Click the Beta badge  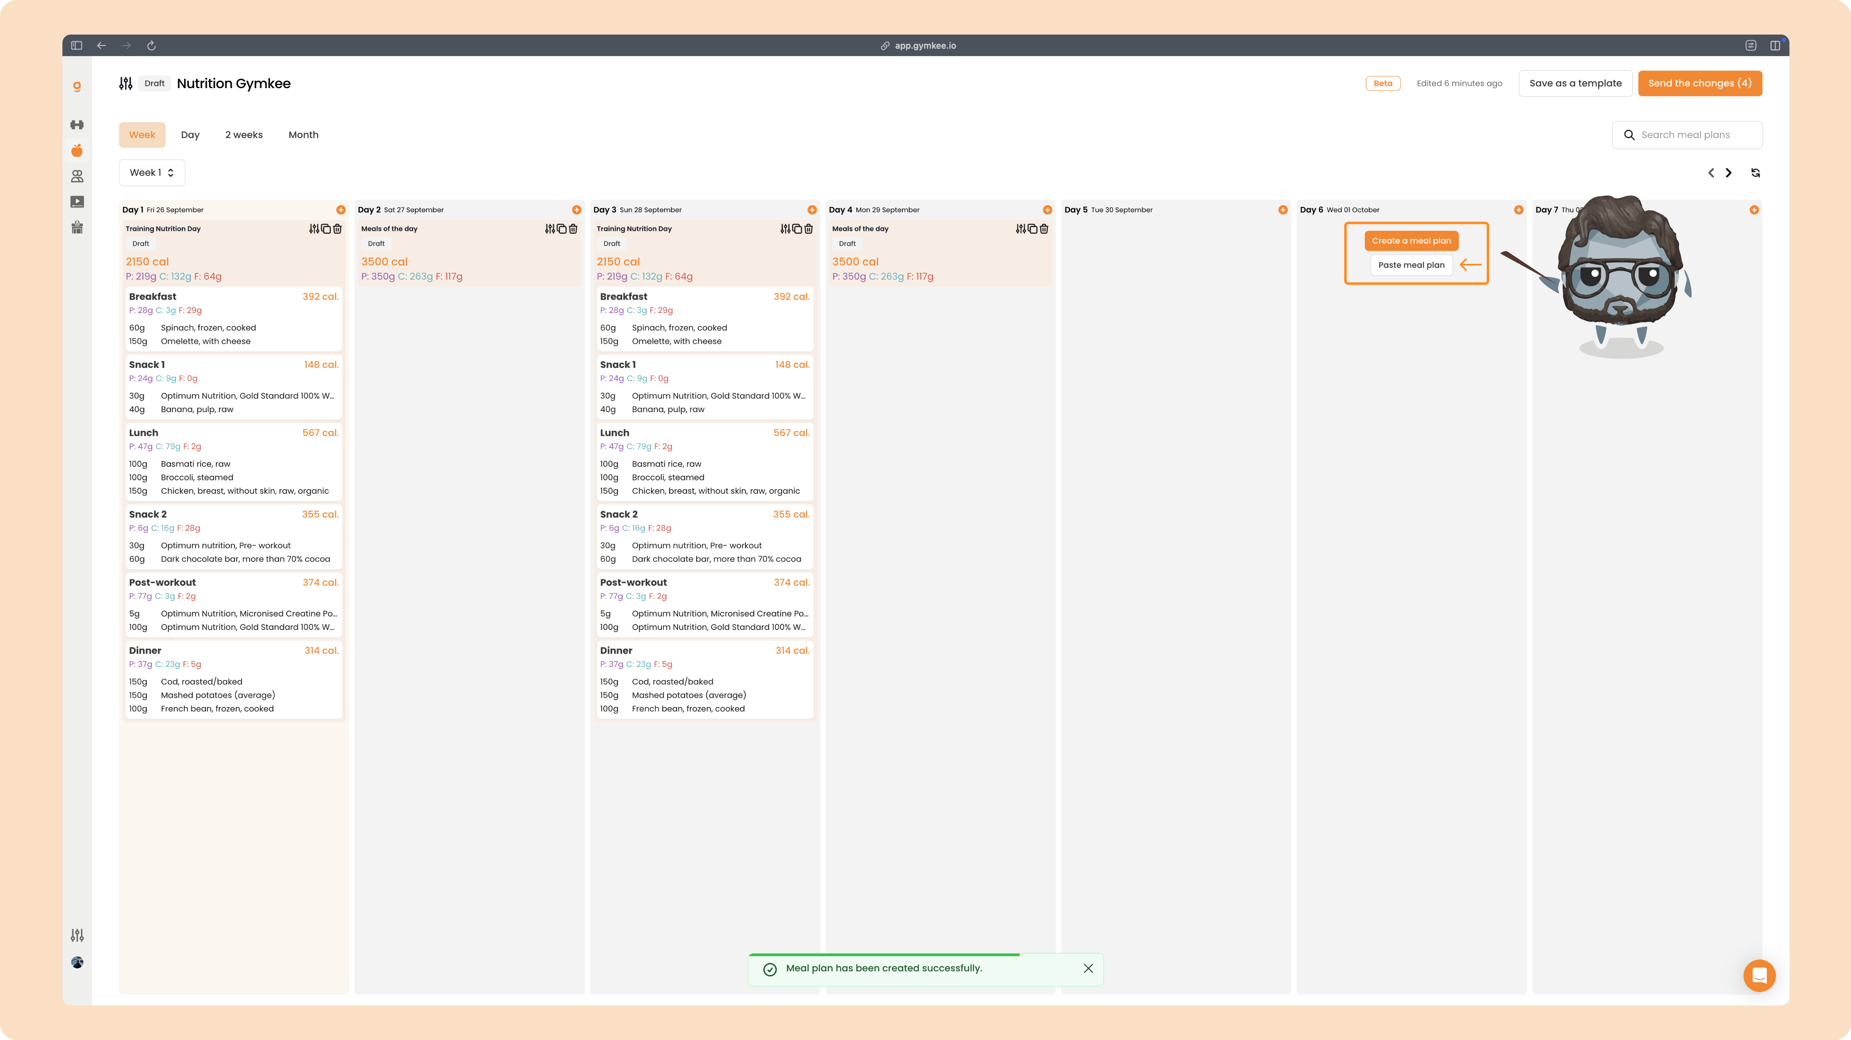(x=1383, y=83)
